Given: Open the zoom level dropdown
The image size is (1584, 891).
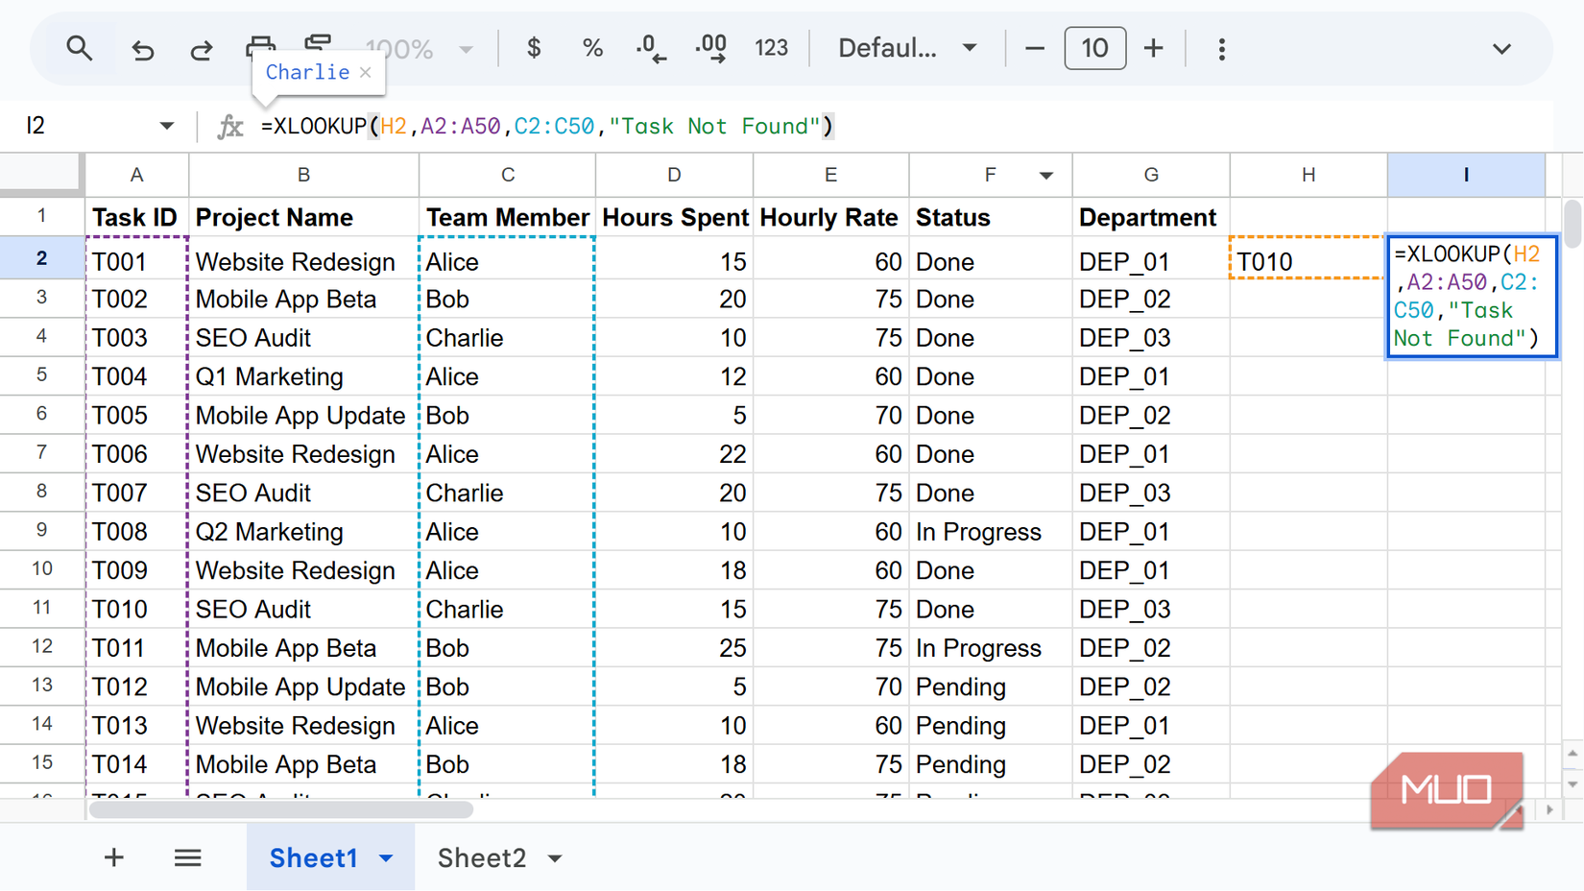Looking at the screenshot, I should (x=465, y=48).
